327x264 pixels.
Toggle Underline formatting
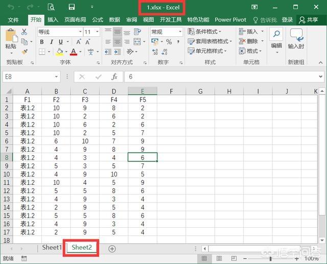61,42
